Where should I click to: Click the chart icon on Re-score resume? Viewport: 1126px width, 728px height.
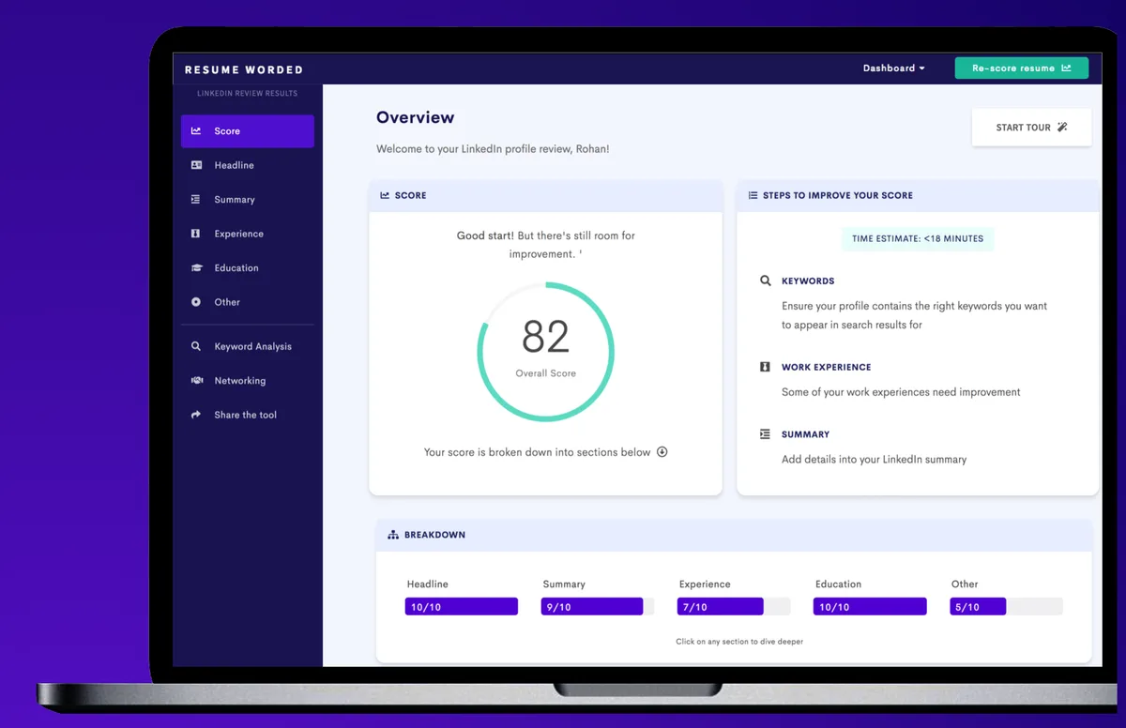1066,68
